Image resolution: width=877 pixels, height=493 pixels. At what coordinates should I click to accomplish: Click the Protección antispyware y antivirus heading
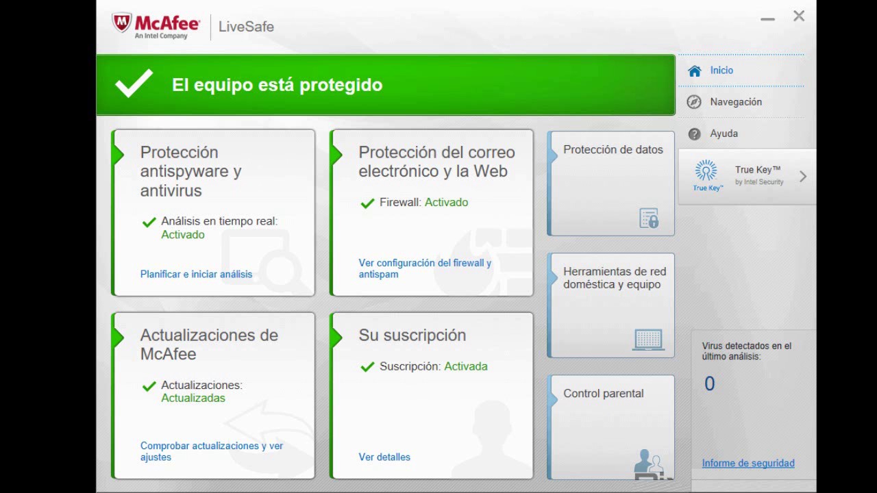[x=190, y=171]
